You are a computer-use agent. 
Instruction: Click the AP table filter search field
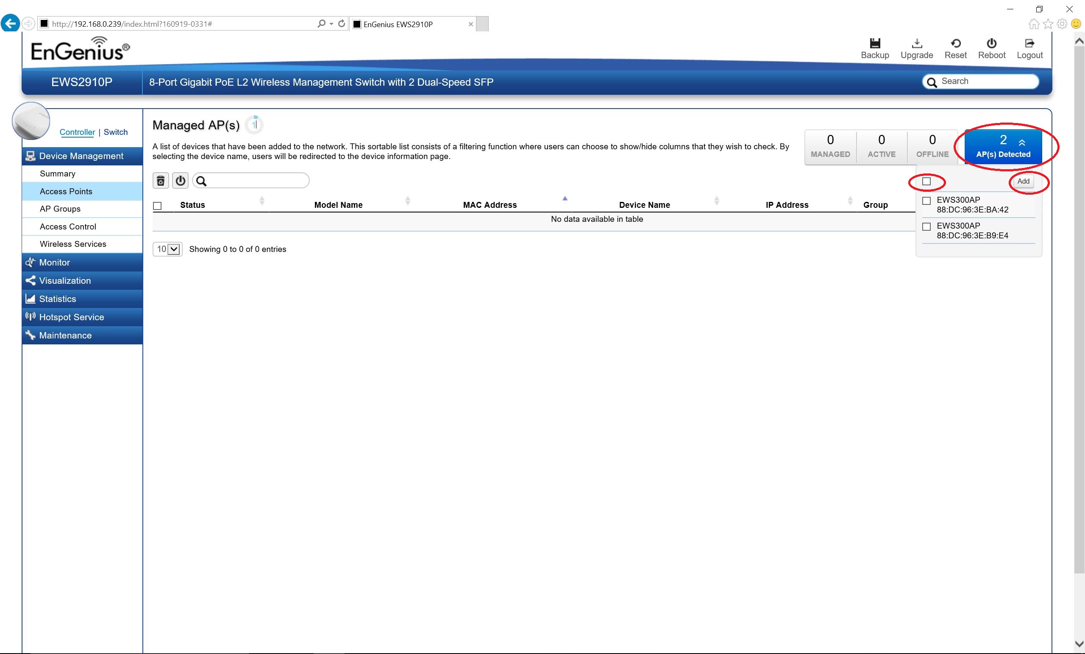click(251, 181)
